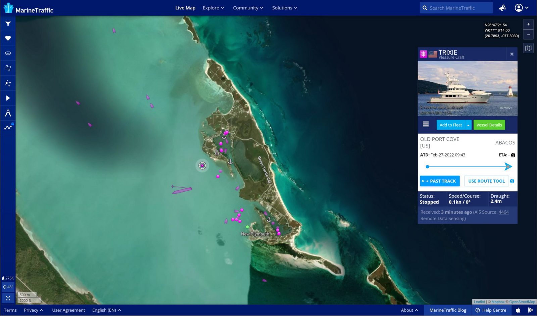Expand the Explore menu
The height and width of the screenshot is (316, 537).
(213, 8)
